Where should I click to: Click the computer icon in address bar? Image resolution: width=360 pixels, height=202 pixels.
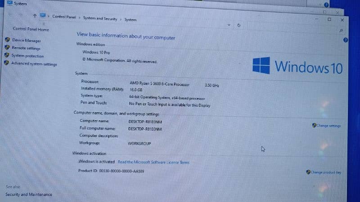click(43, 15)
